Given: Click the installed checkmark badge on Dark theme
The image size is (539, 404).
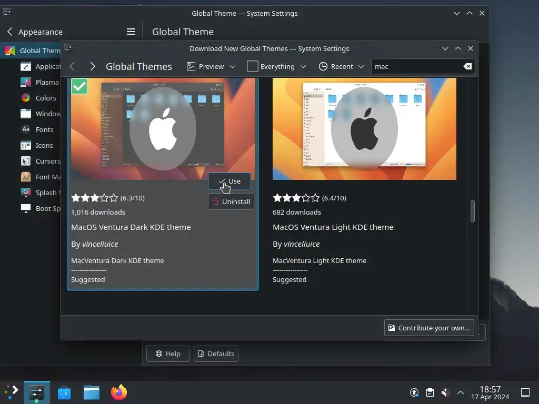Looking at the screenshot, I should (79, 86).
